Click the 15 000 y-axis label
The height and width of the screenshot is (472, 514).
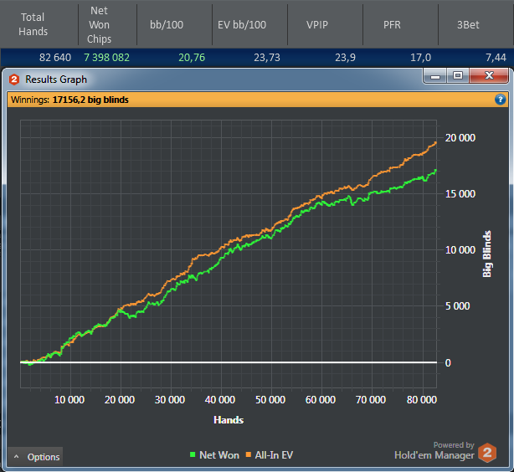coord(460,194)
